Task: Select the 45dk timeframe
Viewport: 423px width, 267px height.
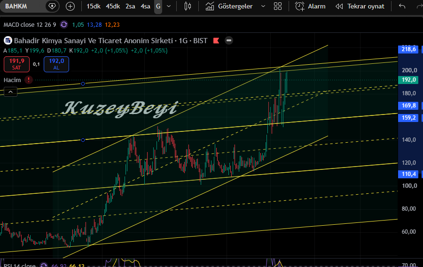Action: [x=113, y=6]
